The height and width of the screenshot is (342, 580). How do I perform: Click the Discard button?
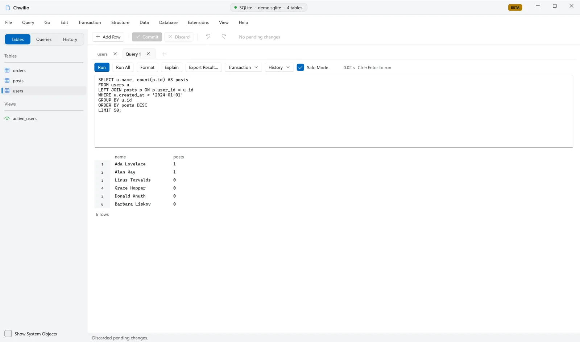click(x=179, y=37)
